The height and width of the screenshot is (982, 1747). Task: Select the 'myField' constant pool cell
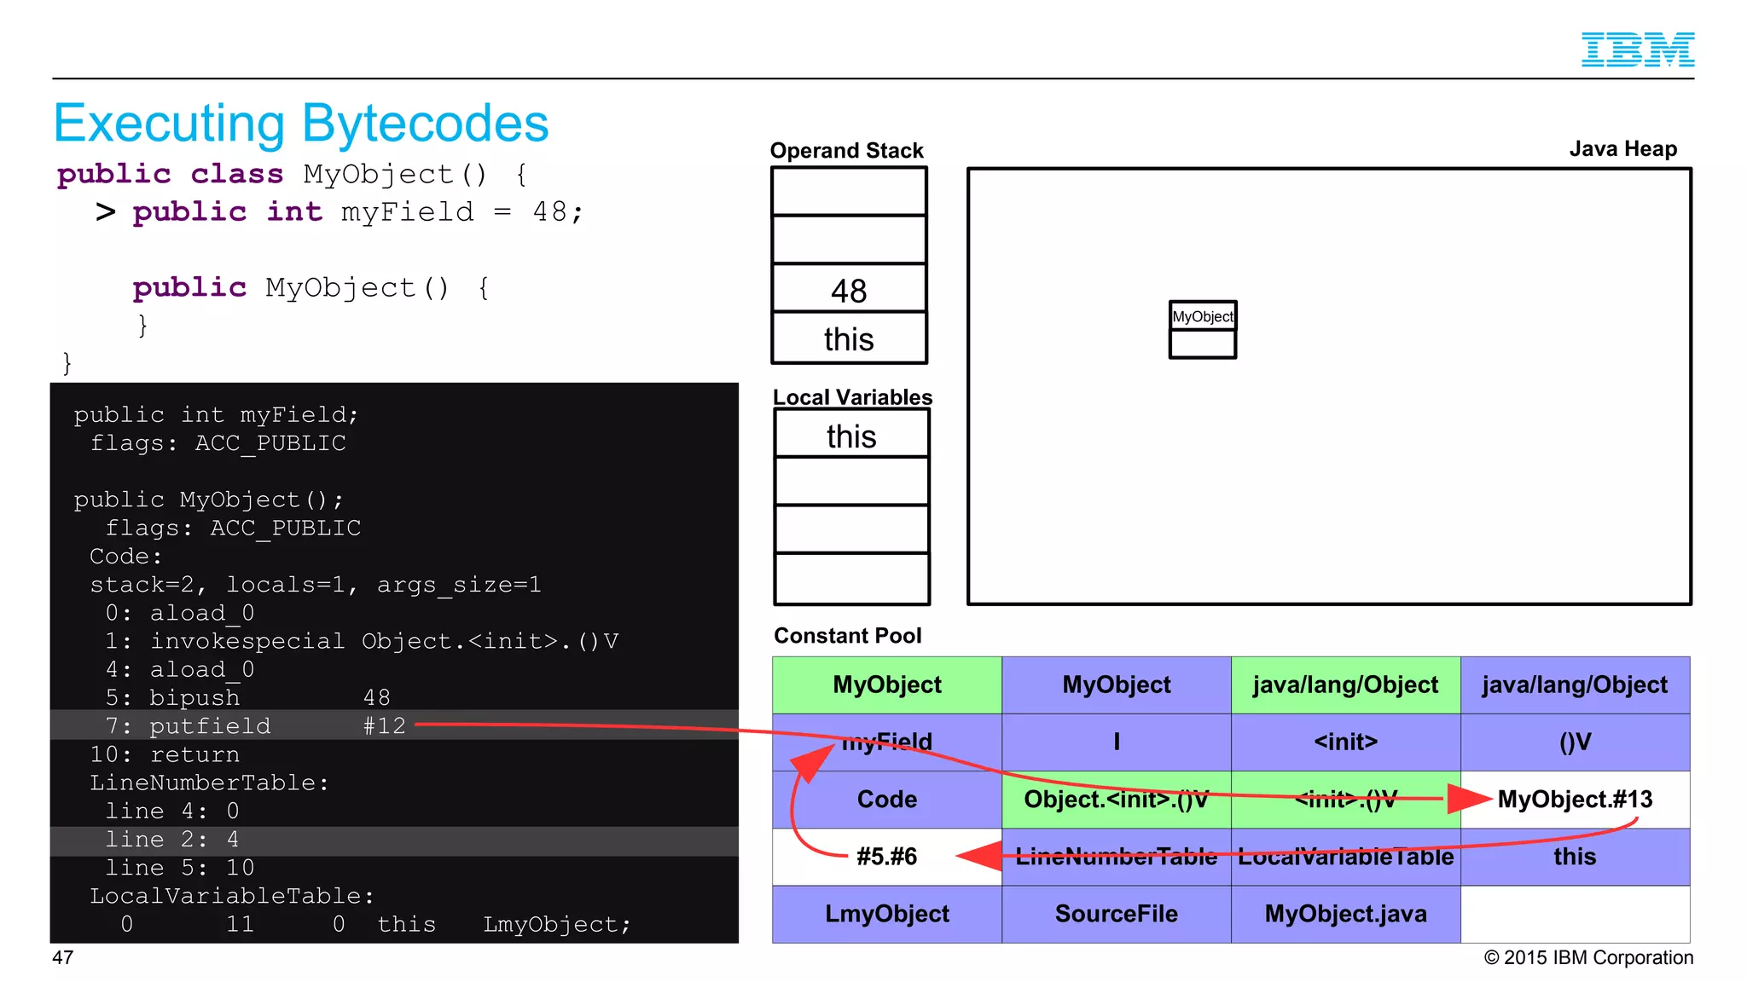887,742
